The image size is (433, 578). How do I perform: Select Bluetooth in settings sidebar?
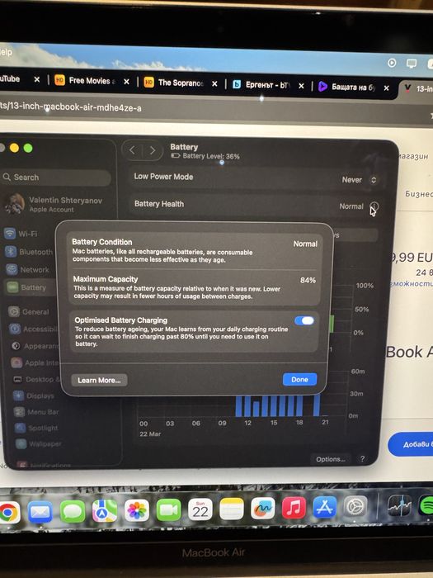pos(30,252)
